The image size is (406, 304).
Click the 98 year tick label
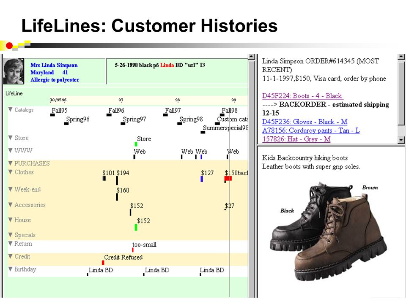click(177, 100)
